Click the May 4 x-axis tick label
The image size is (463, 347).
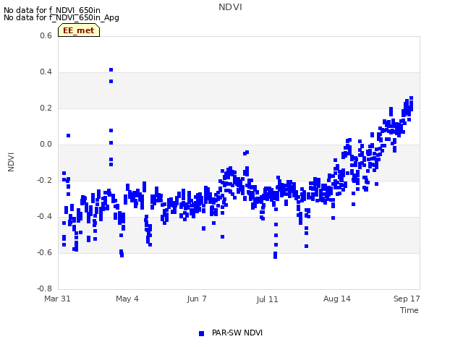[x=127, y=299]
